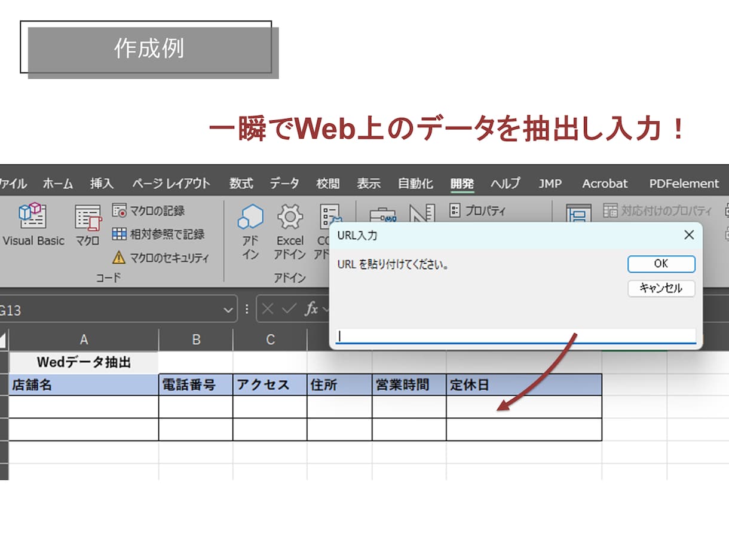Open the 表示 ribbon tab
Screen dimensions: 729x547
(x=369, y=184)
